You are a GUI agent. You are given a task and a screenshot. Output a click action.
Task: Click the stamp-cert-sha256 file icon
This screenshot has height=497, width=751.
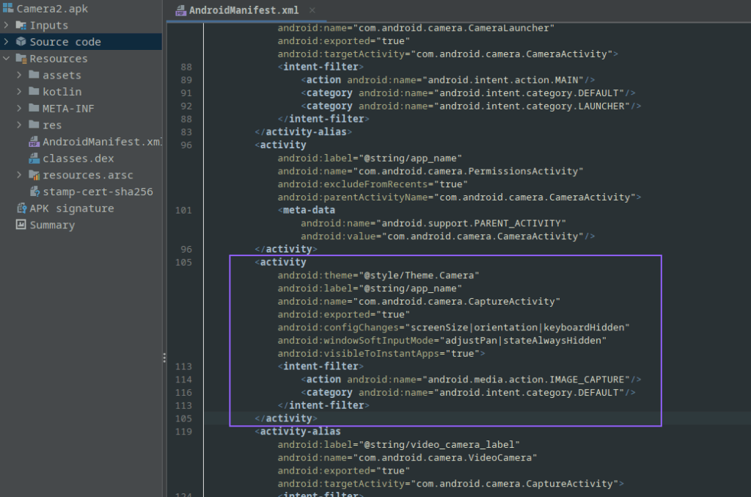[34, 192]
